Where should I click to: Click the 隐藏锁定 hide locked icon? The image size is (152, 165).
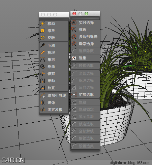click(x=74, y=109)
